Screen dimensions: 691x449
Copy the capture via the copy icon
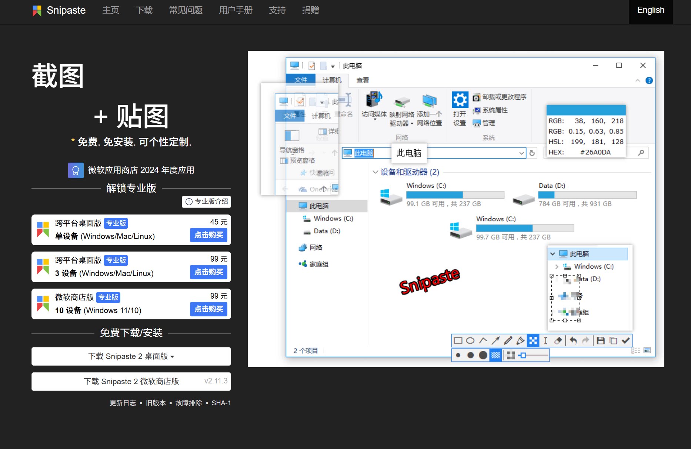coord(613,340)
